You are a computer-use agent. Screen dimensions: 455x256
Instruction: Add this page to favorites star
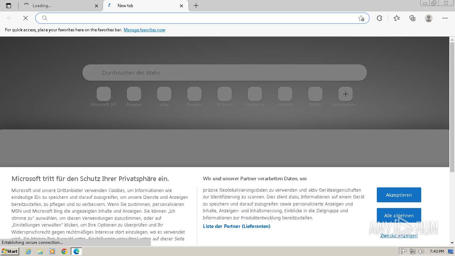361,18
